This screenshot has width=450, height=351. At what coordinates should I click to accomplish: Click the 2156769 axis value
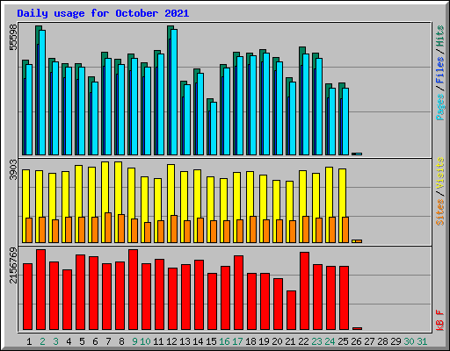13,266
